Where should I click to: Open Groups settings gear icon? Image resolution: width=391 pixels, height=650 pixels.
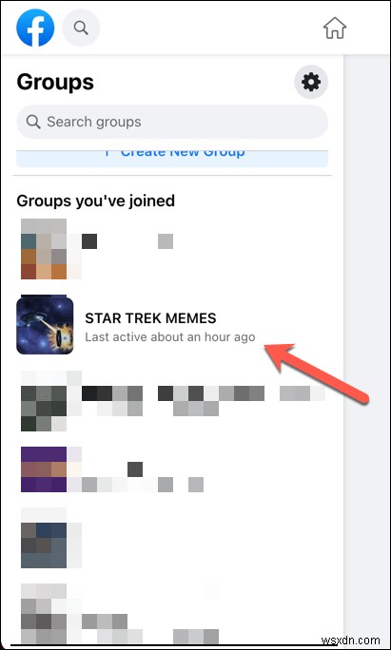pos(311,82)
